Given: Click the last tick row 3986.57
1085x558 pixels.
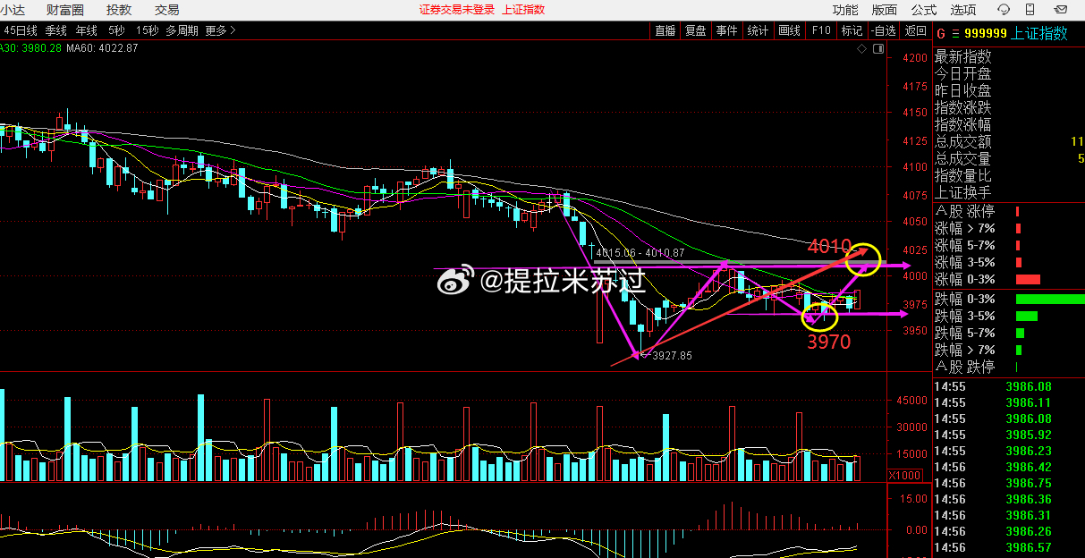Looking at the screenshot, I should click(1008, 547).
